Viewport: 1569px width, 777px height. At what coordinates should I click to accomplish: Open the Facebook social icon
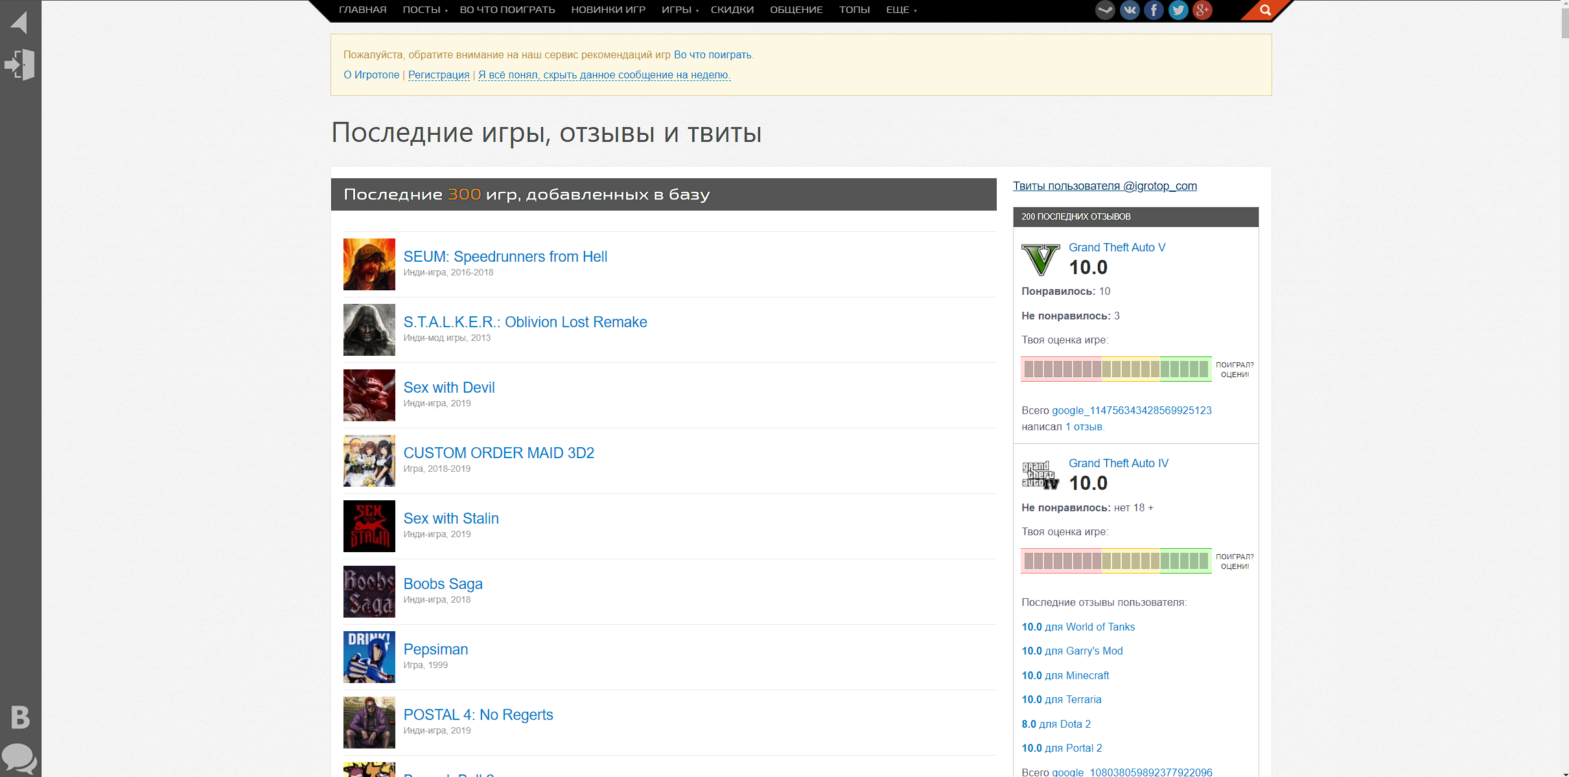[1154, 10]
